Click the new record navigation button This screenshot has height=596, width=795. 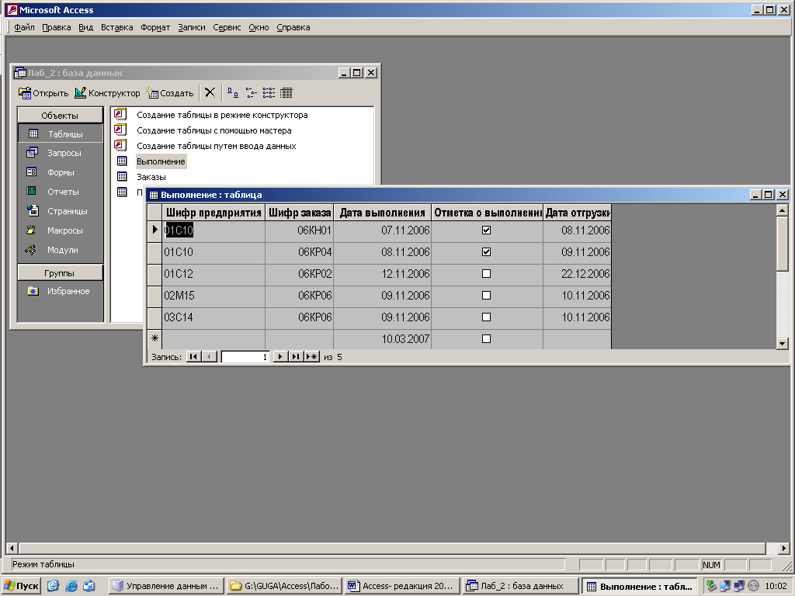click(x=311, y=357)
